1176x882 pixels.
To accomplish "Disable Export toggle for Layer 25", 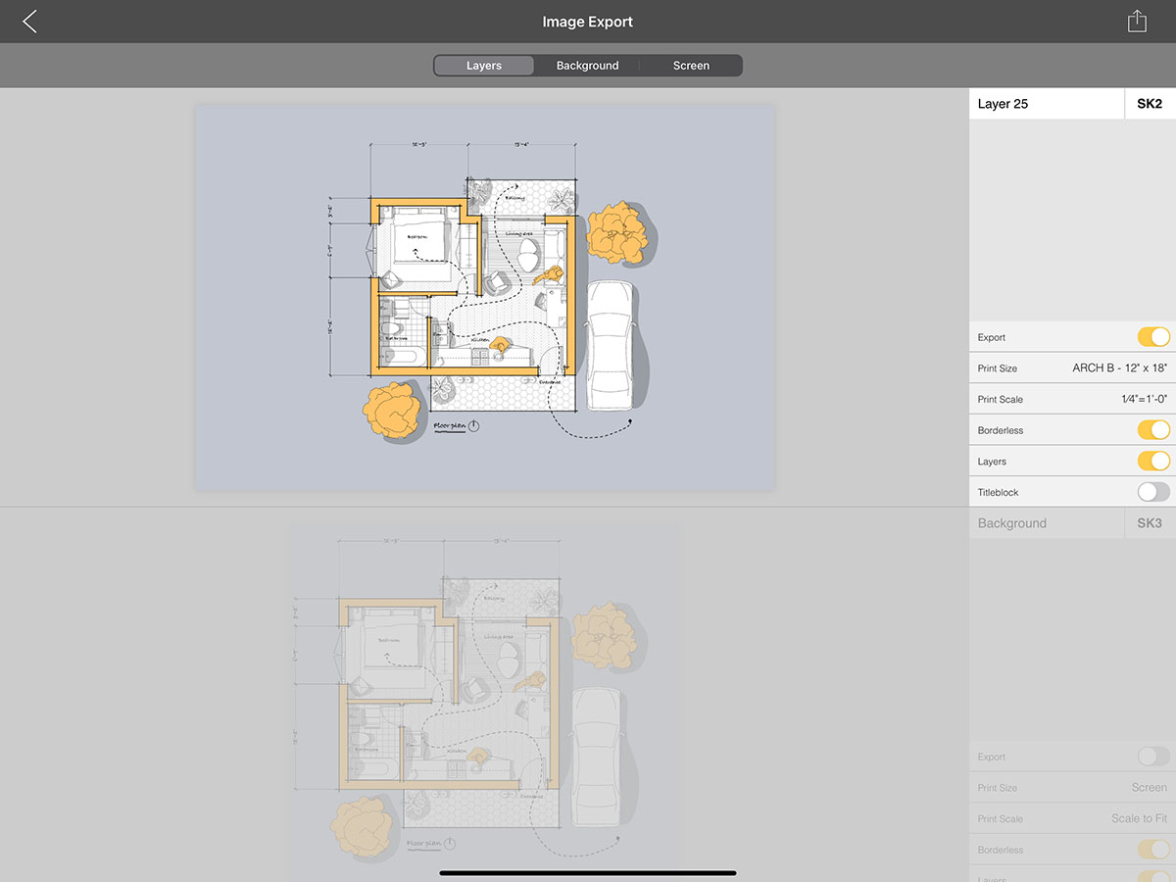I will tap(1153, 337).
